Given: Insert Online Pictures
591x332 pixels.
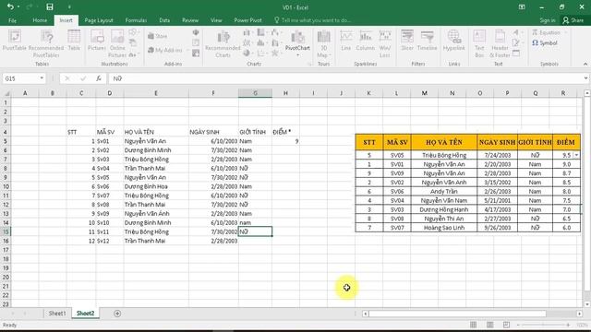Looking at the screenshot, I should click(x=117, y=43).
